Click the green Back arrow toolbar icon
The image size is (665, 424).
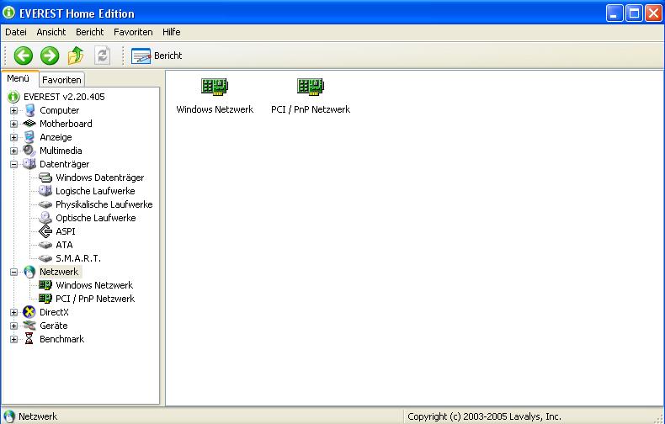pos(24,56)
